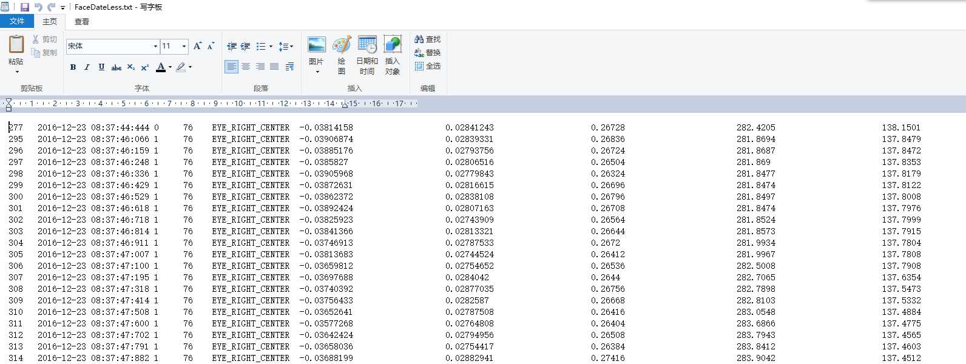Click value 137.6354 in row 307
Screen dimensions: 966x364
click(902, 277)
